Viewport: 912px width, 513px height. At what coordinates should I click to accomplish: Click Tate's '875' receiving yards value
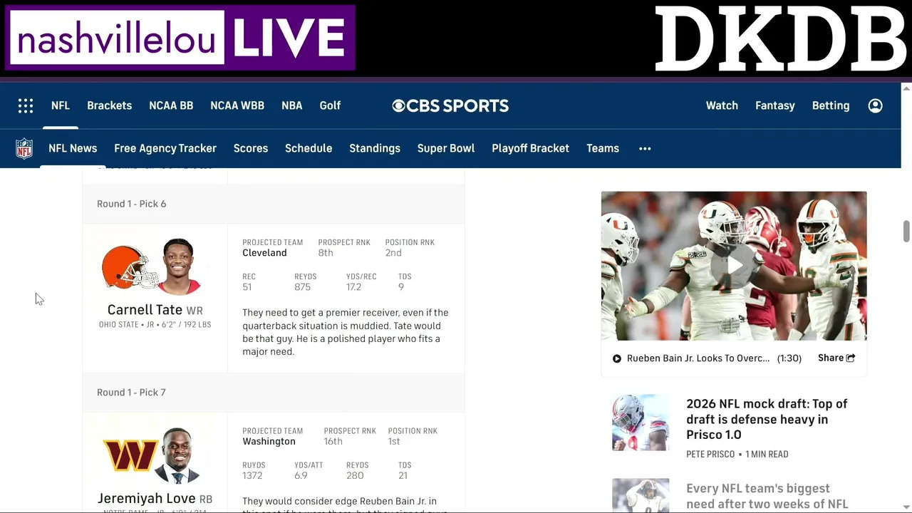303,287
